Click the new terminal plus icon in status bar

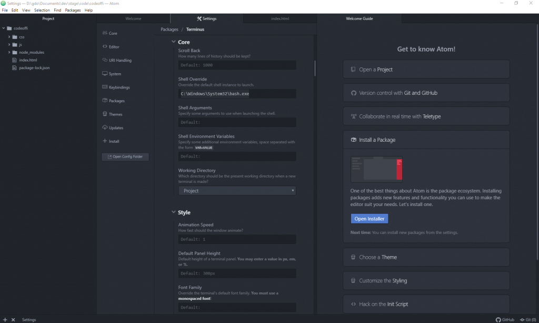(x=5, y=319)
